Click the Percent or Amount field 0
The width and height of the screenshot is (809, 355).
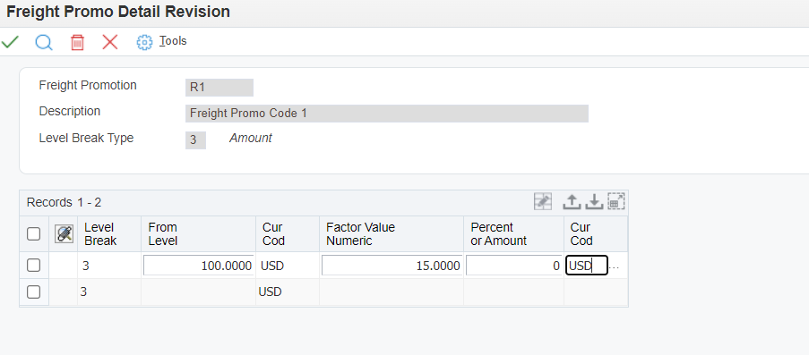point(514,266)
